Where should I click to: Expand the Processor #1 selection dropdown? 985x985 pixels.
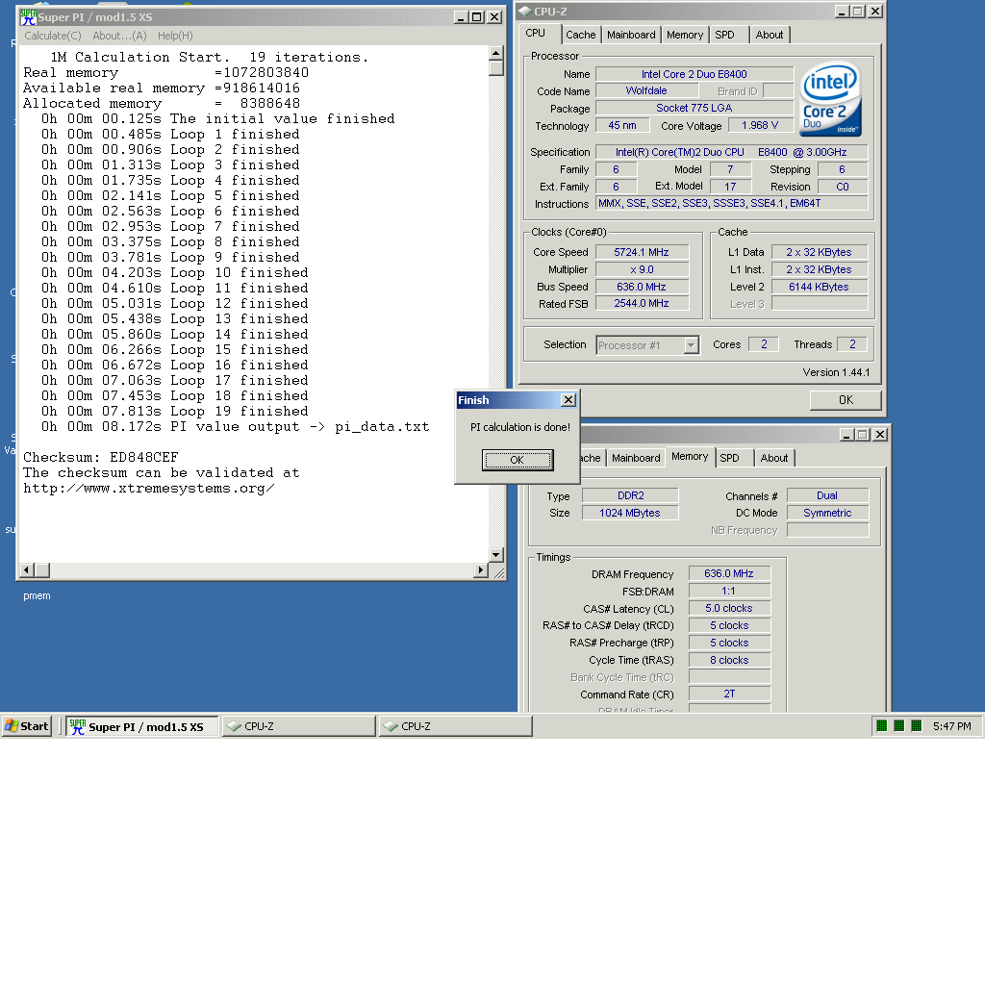(x=691, y=345)
